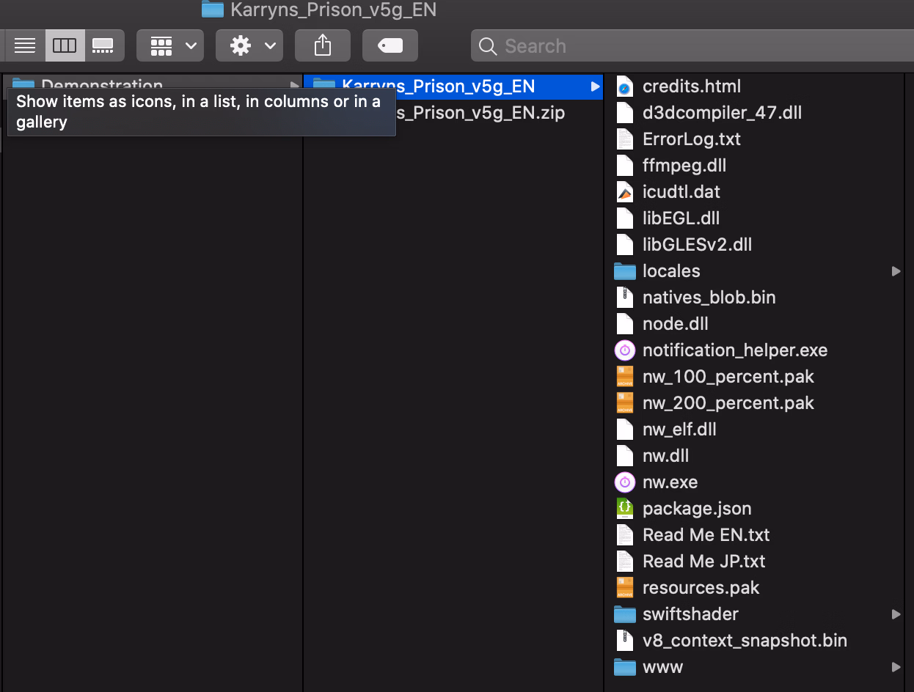This screenshot has width=914, height=692.
Task: Select Read Me EN.txt file name
Action: click(706, 535)
